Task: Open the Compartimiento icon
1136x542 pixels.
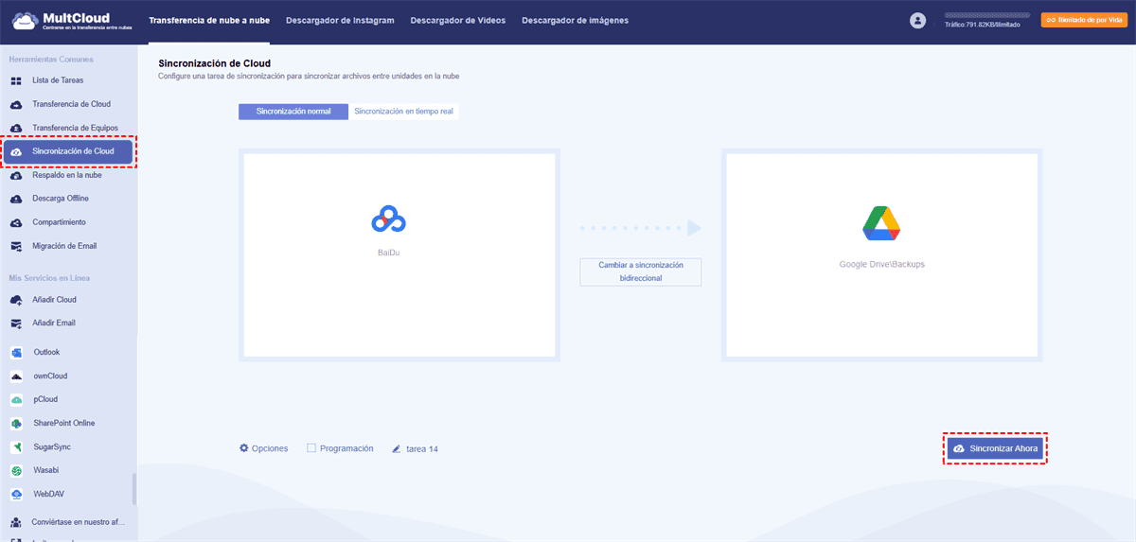Action: point(16,222)
